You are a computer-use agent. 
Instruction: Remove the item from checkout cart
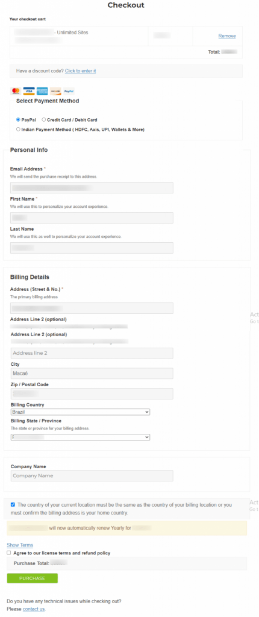pyautogui.click(x=227, y=36)
